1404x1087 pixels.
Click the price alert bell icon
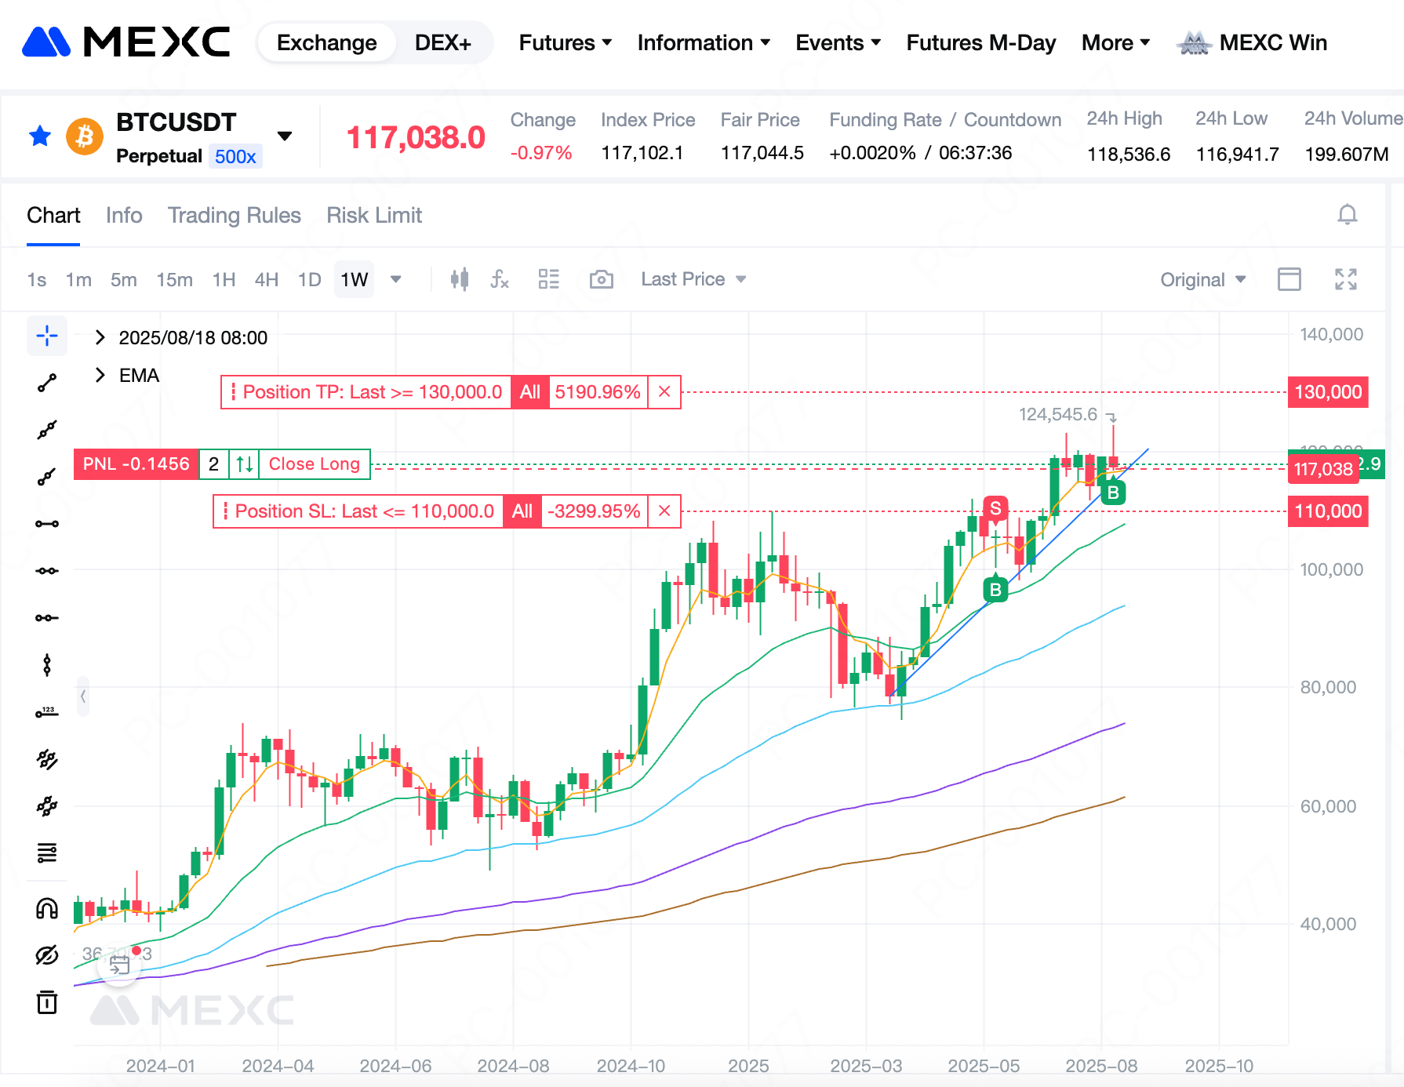pos(1347,215)
